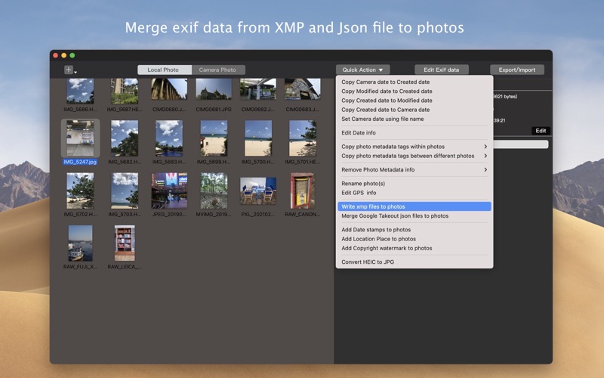Select the IMG_5683 photo thumbnail
Viewport: 604px width, 378px height.
pyautogui.click(x=169, y=138)
